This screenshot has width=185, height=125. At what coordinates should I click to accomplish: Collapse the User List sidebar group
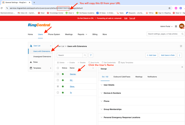click(x=51, y=46)
